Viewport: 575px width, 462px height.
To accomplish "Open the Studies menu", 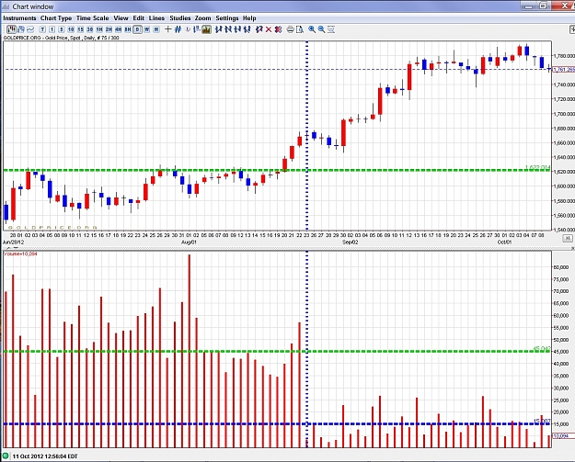I will point(179,18).
